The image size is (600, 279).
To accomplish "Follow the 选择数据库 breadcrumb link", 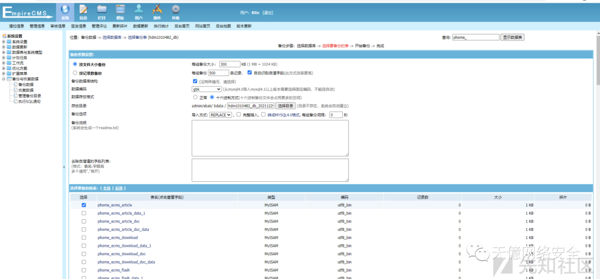I will [112, 38].
